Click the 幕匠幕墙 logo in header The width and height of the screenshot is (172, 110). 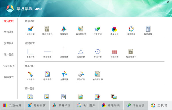pos(10,9)
